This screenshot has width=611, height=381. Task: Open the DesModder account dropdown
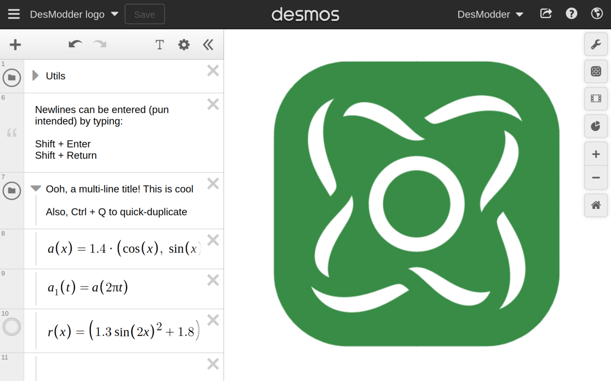tap(490, 14)
